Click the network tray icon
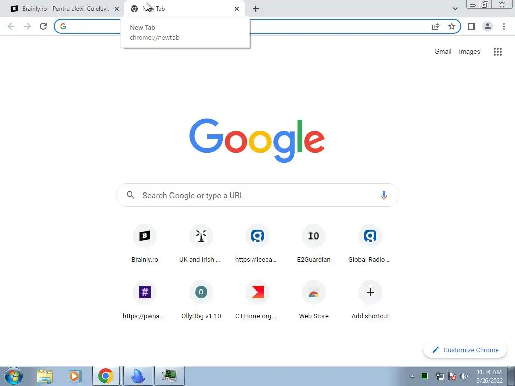515x386 pixels. (440, 376)
